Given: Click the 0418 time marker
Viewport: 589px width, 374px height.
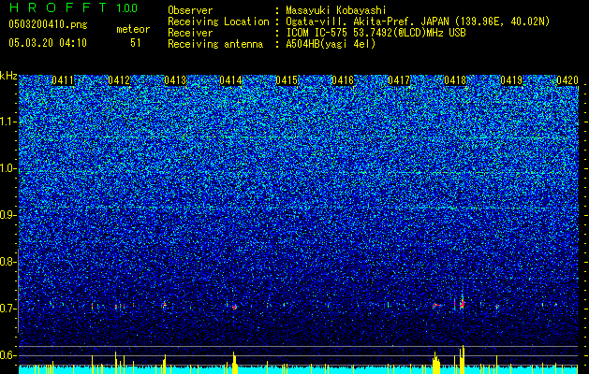Looking at the screenshot, I should [455, 80].
